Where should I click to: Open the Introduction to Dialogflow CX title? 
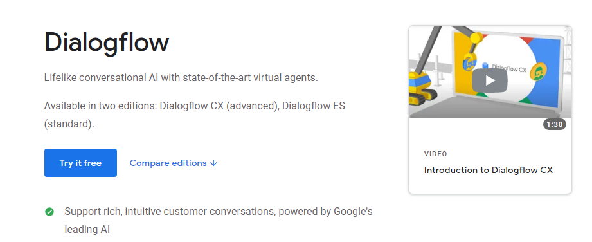488,170
